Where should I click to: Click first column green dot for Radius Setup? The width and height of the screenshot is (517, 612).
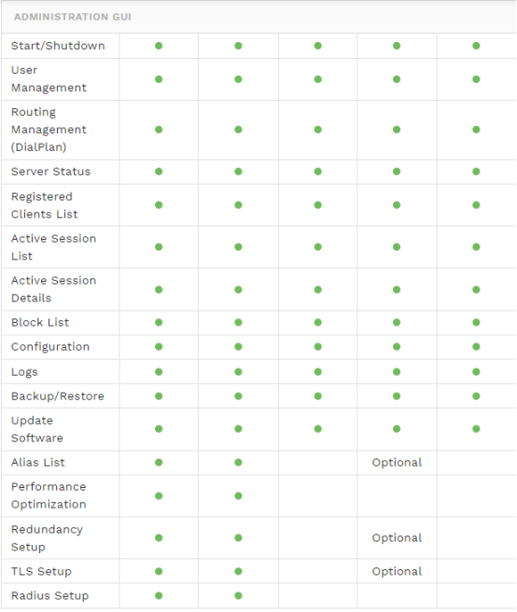click(159, 595)
